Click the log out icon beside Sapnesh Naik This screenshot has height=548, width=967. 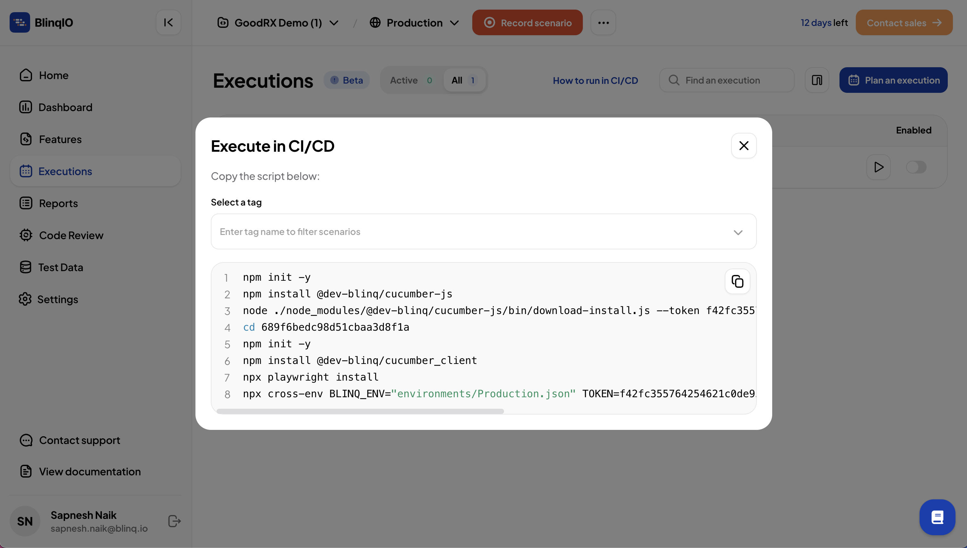pos(174,521)
